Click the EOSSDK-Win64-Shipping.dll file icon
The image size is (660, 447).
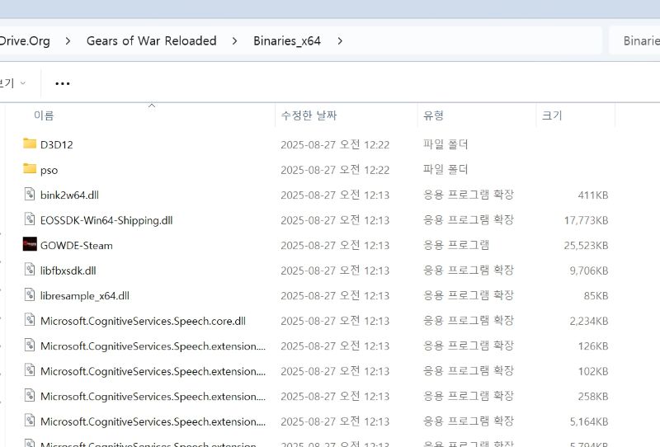30,219
